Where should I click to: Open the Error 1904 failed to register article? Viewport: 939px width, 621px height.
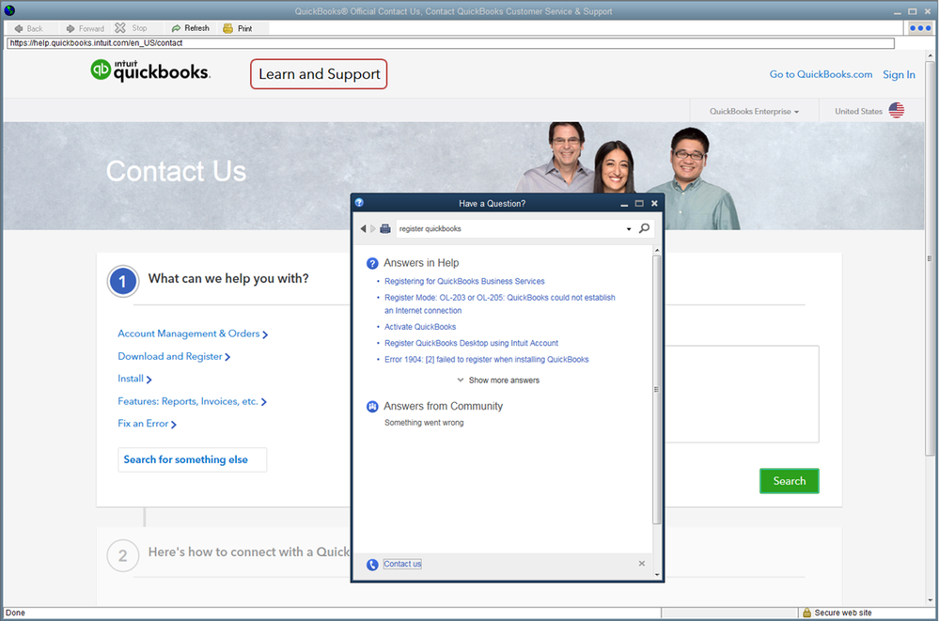[x=486, y=359]
